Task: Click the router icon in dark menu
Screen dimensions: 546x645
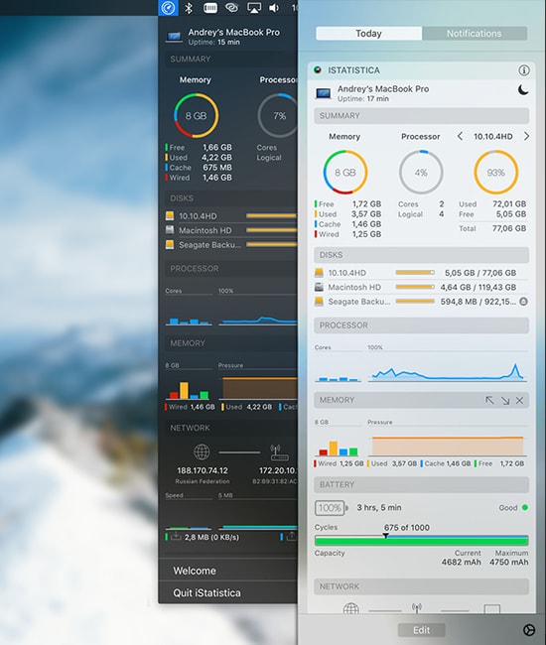Action: [x=279, y=451]
